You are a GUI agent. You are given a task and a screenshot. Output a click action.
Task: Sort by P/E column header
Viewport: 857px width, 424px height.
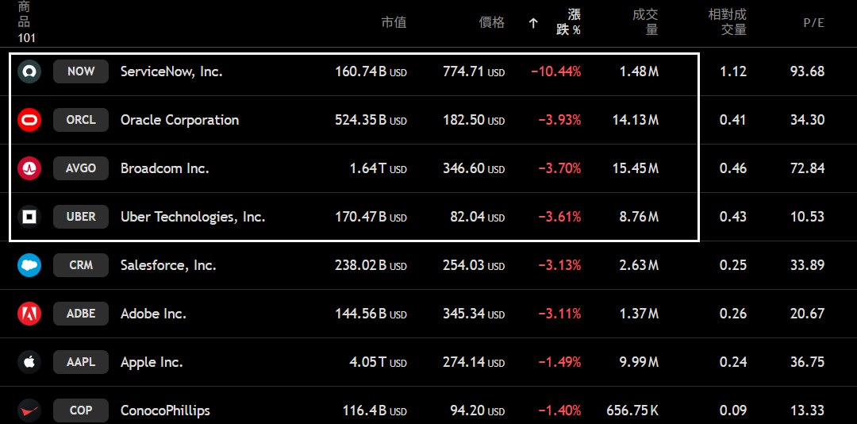[813, 23]
